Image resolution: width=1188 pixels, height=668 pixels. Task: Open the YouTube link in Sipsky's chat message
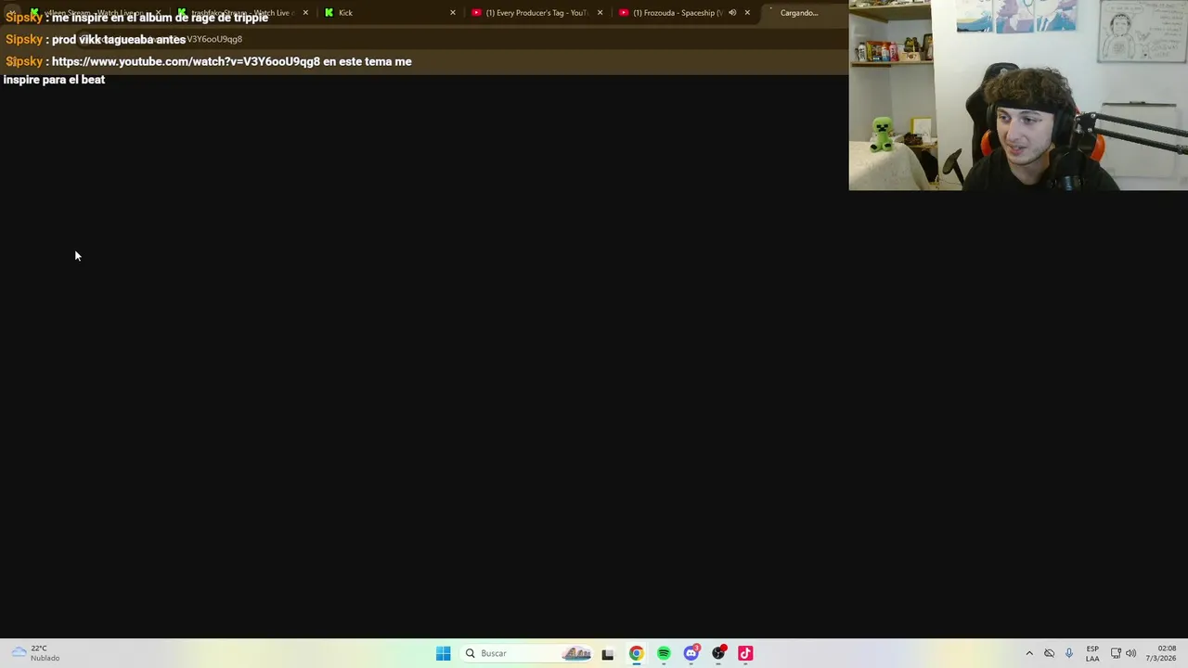coord(186,61)
